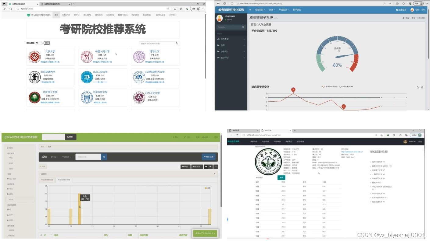430x241 pixels.
Task: Expand 选课 folder in the 教务 sidebar
Action: [231, 45]
